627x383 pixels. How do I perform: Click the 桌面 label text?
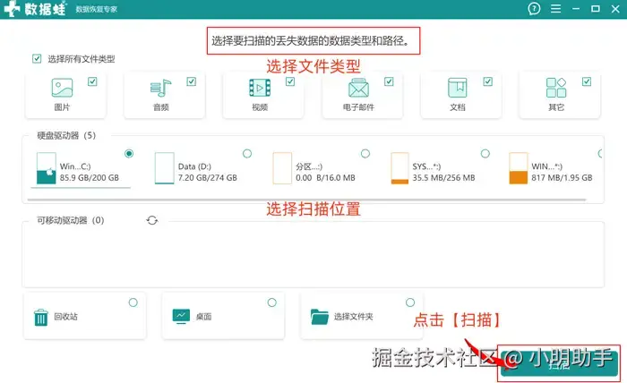click(203, 317)
